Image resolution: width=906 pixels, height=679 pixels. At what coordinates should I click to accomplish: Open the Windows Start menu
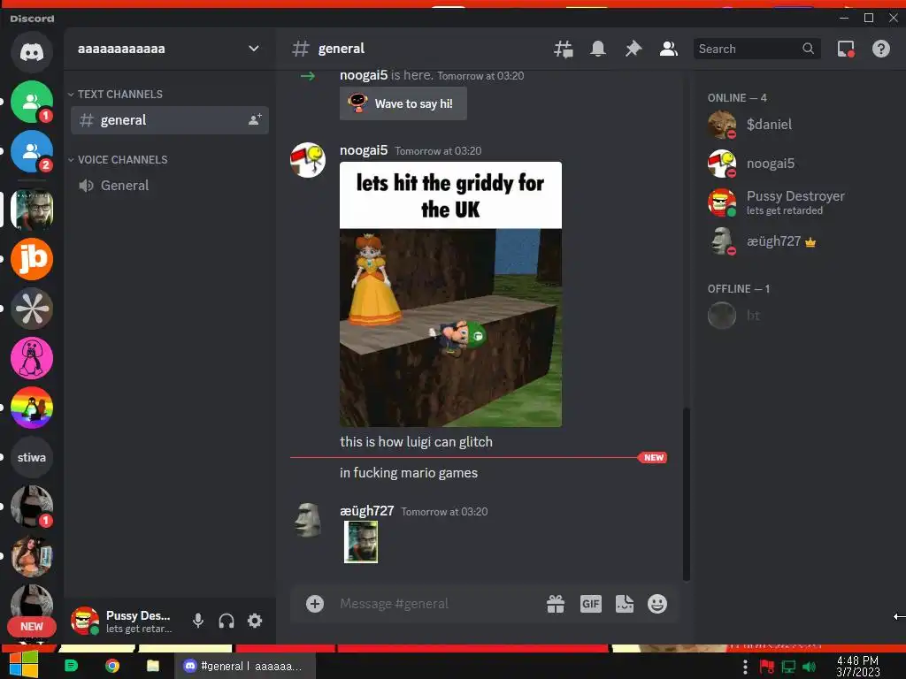24,665
